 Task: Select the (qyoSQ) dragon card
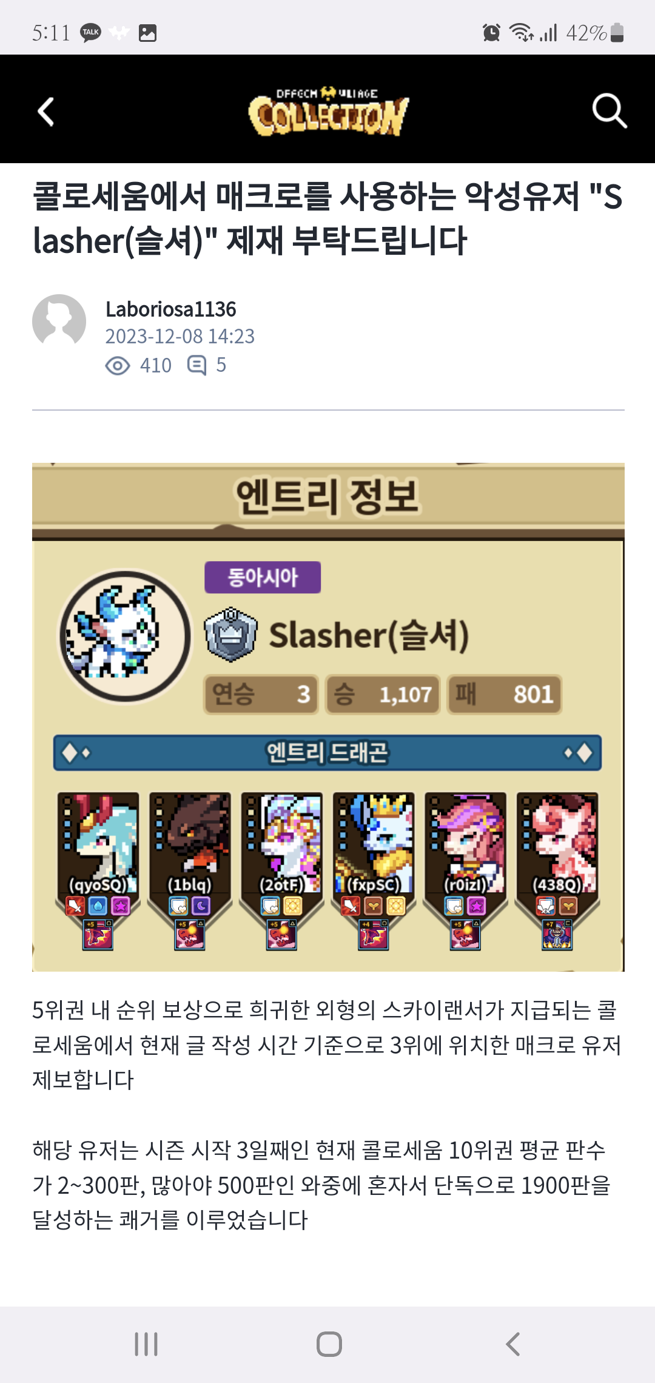click(x=98, y=871)
